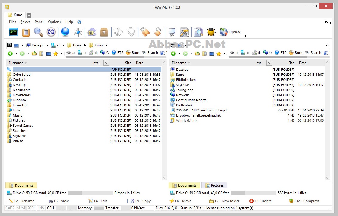The image size is (338, 216).
Task: Go forward using left panel green arrow
Action: click(22, 54)
